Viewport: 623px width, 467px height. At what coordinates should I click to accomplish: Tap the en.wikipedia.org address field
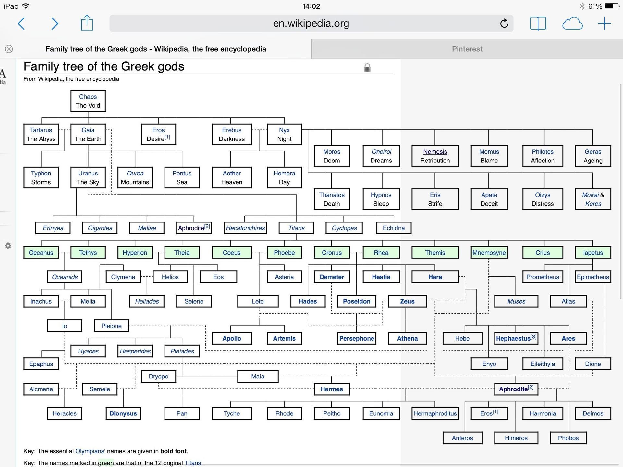(x=311, y=23)
